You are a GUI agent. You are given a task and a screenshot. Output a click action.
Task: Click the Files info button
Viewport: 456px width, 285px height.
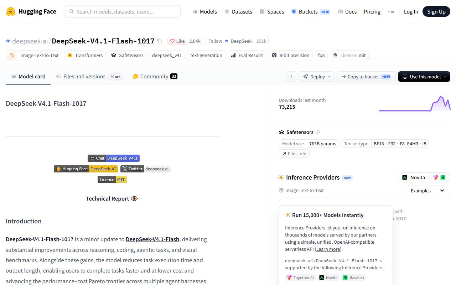point(294,154)
